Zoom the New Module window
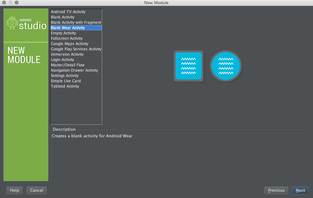 (17, 3)
